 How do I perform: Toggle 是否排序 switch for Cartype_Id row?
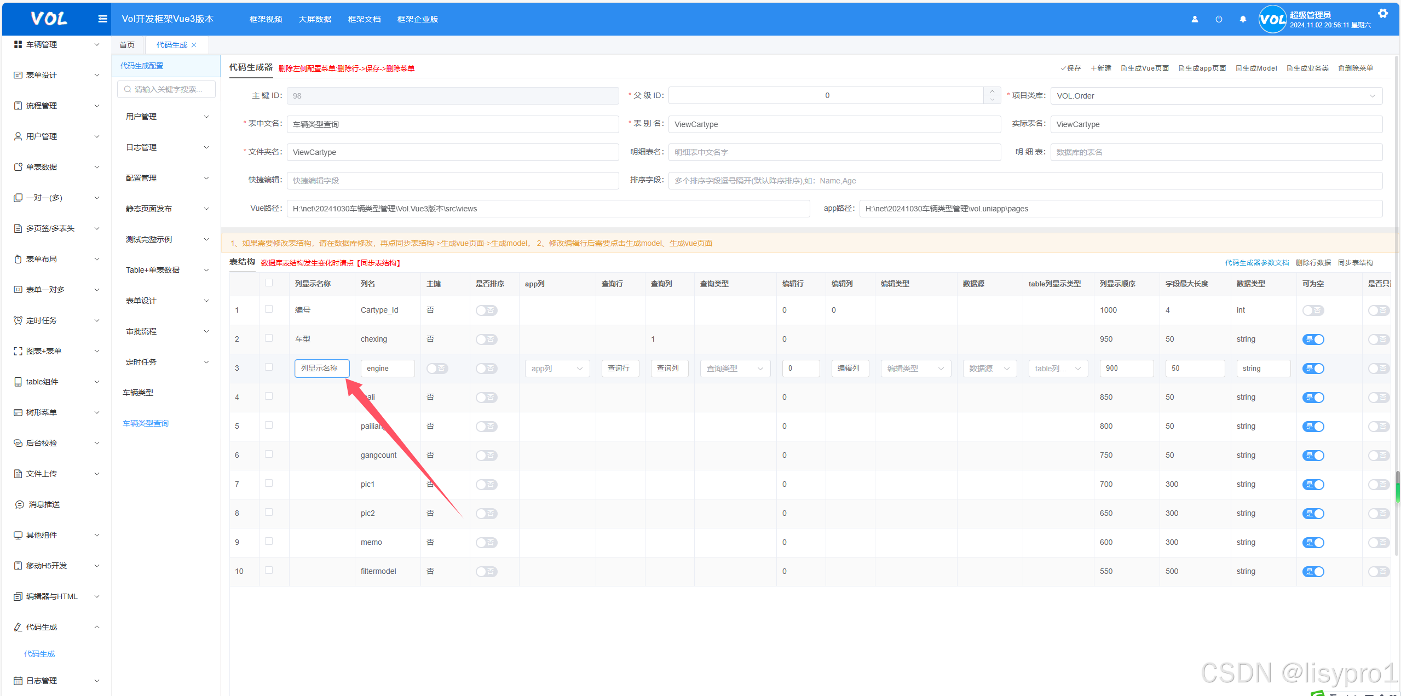[x=486, y=310]
